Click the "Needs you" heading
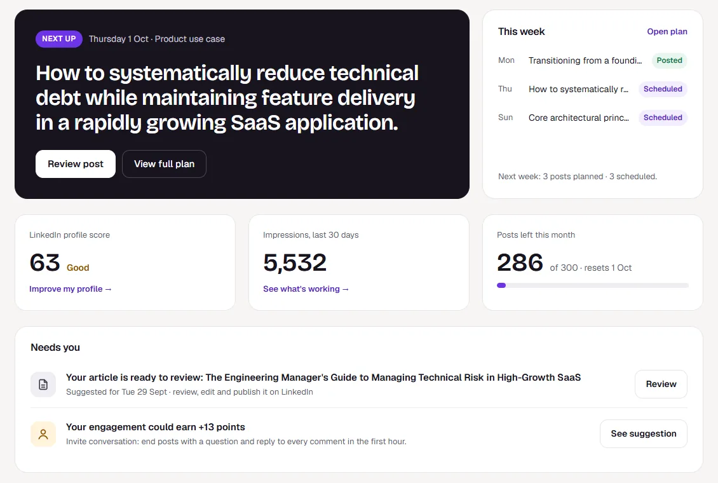 point(55,348)
